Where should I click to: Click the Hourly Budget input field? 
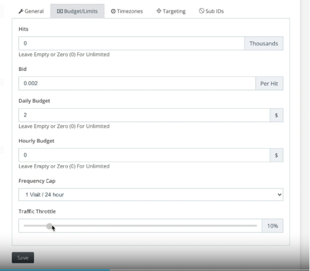[x=144, y=155]
